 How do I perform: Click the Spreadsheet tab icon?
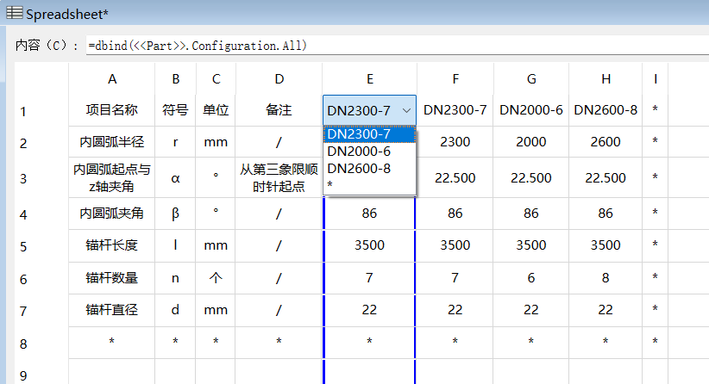14,13
